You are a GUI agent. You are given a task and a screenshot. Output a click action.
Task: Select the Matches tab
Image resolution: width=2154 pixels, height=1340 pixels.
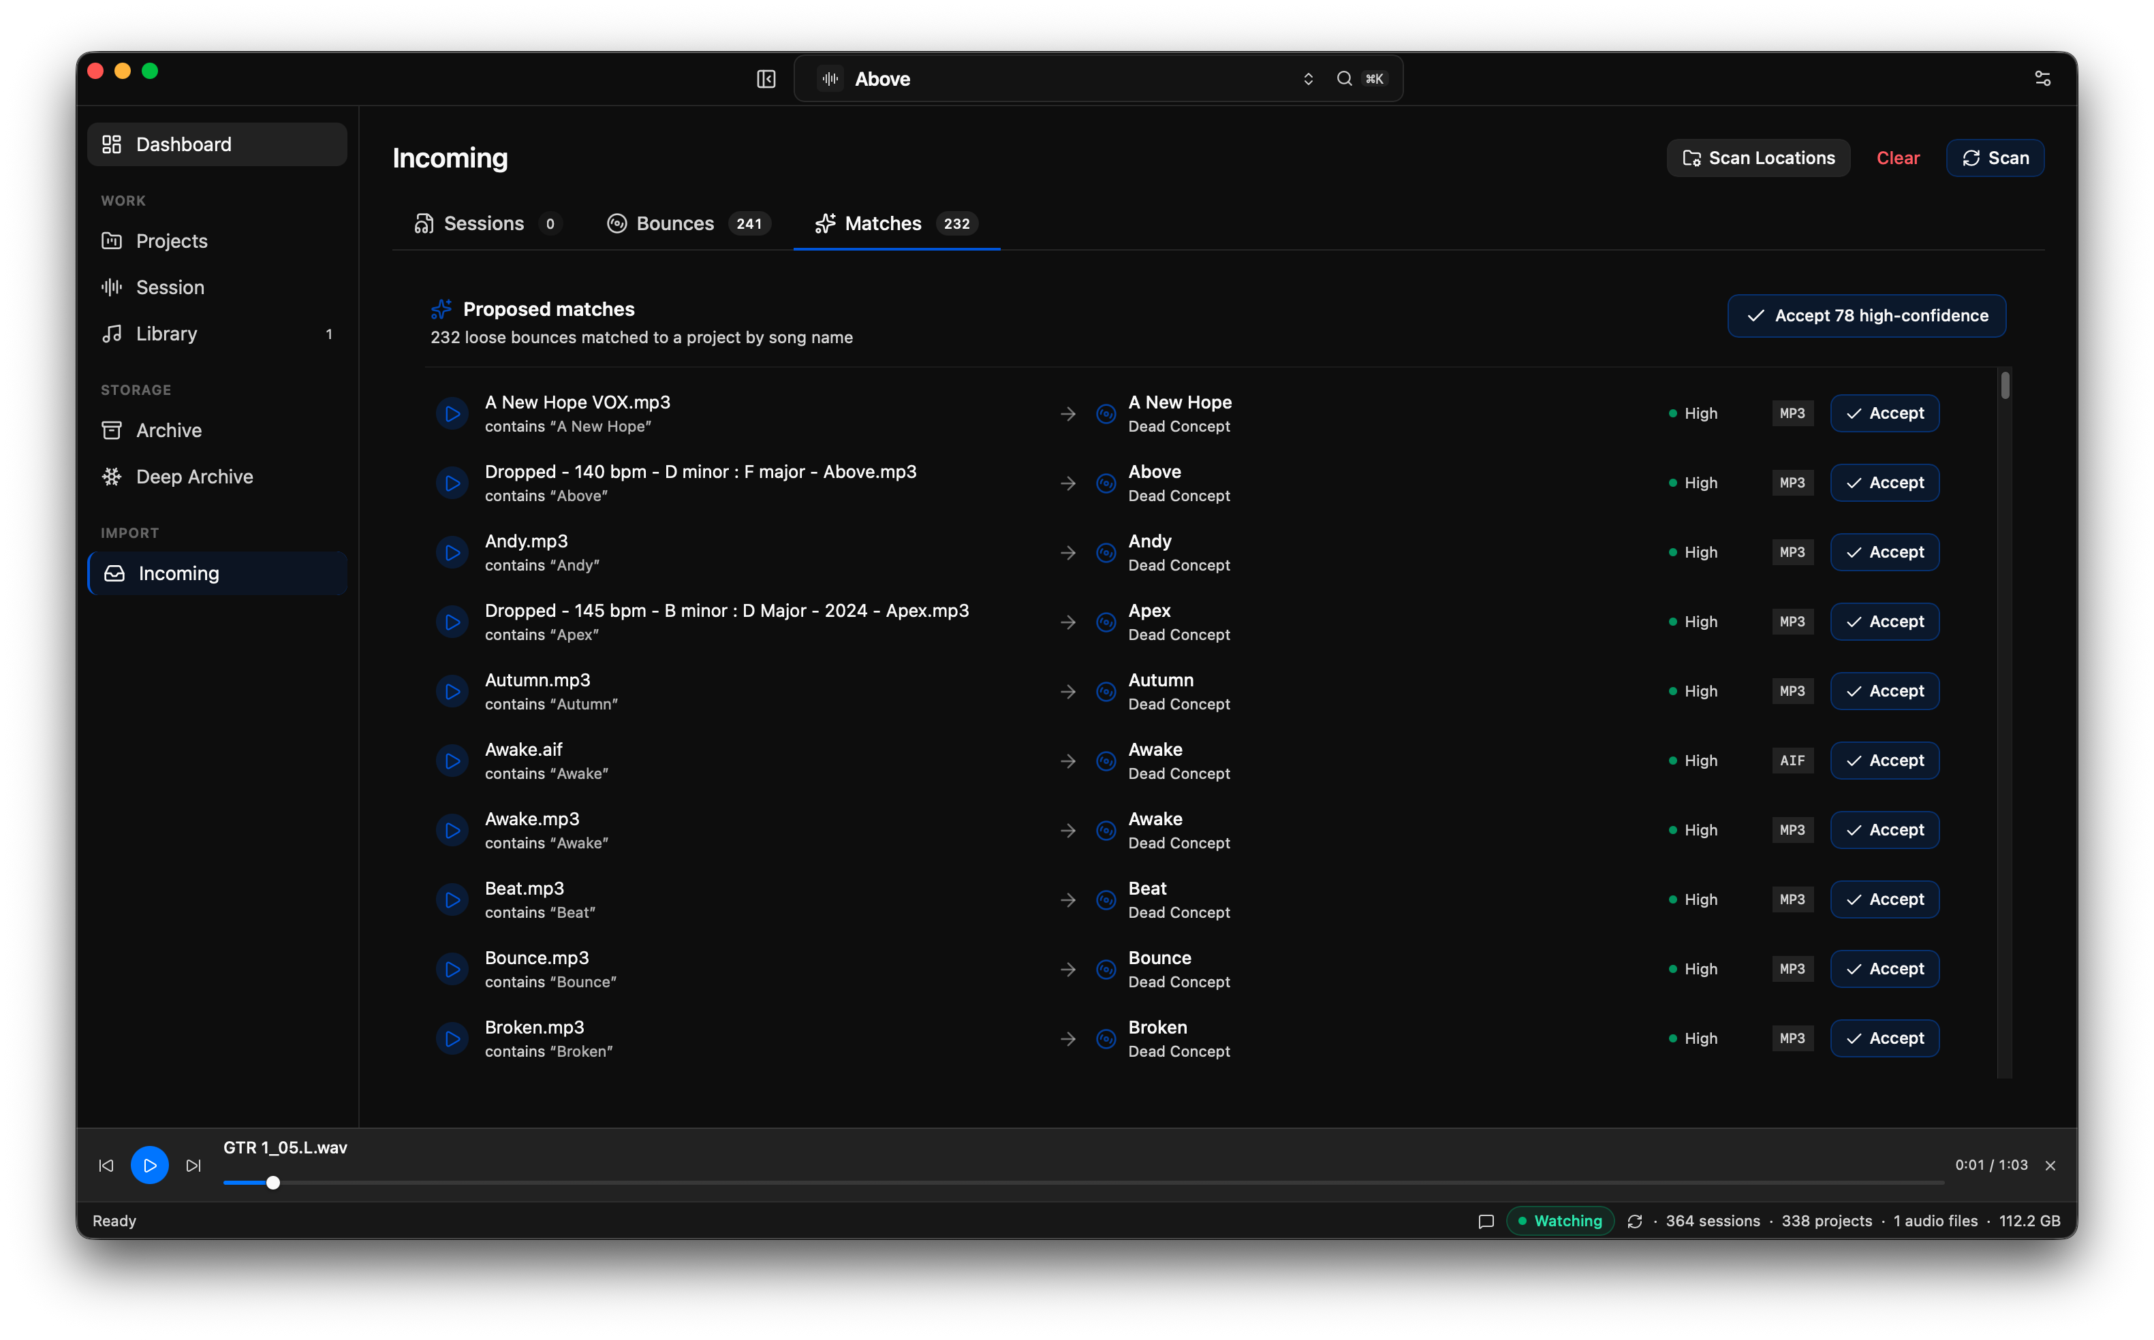[x=896, y=223]
